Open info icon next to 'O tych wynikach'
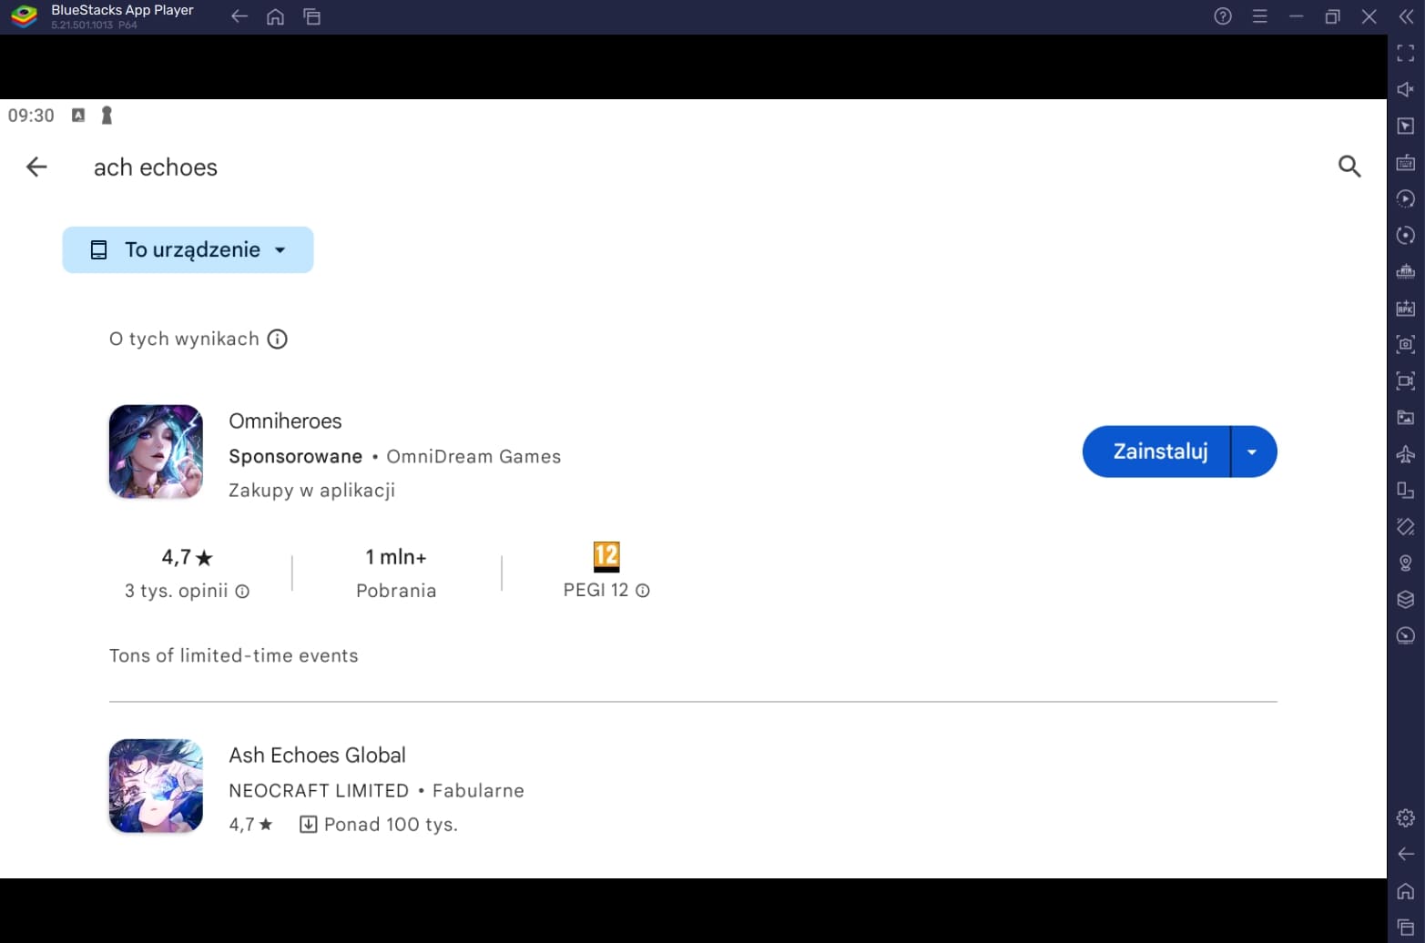 [278, 339]
